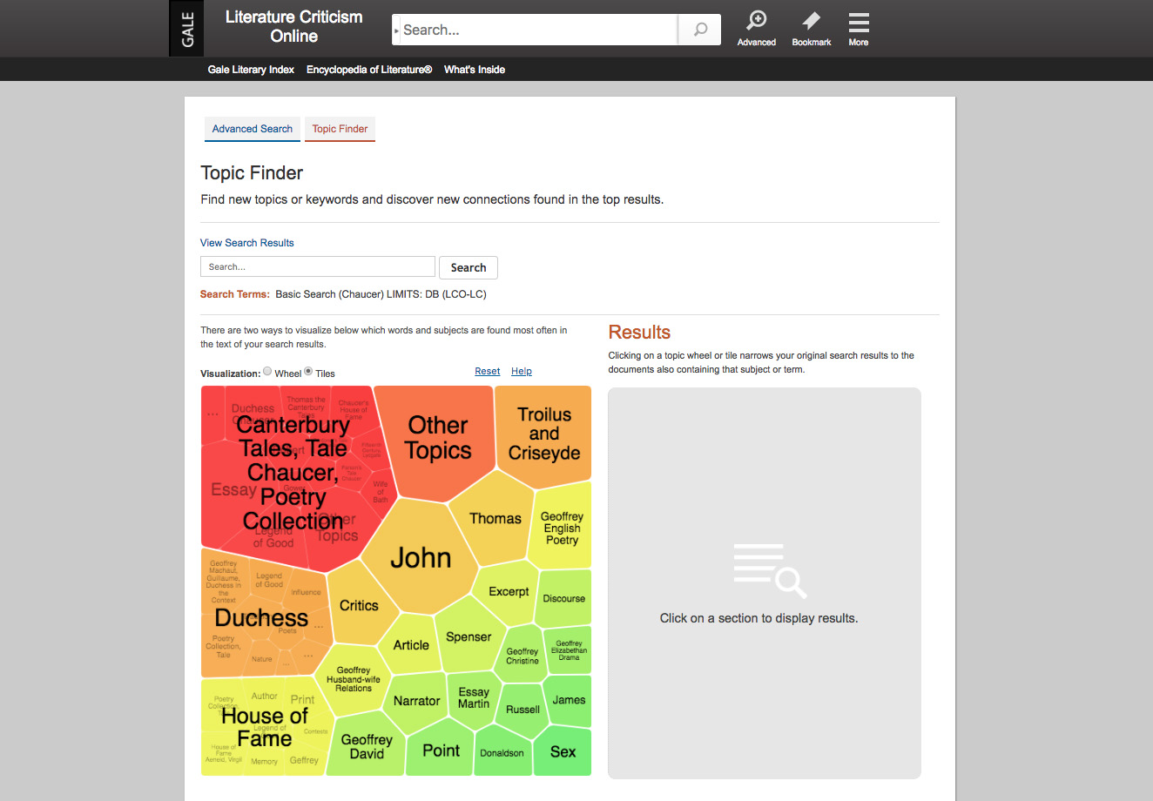The height and width of the screenshot is (801, 1153).
Task: Select the Narrator tile
Action: (x=417, y=701)
